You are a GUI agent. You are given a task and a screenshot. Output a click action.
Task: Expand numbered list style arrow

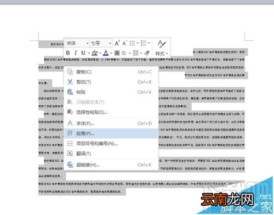[149, 43]
